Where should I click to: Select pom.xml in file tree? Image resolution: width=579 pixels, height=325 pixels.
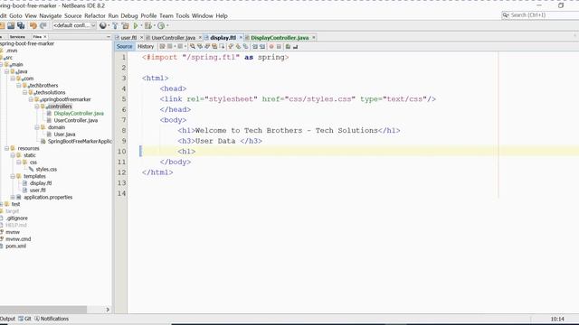tap(15, 246)
